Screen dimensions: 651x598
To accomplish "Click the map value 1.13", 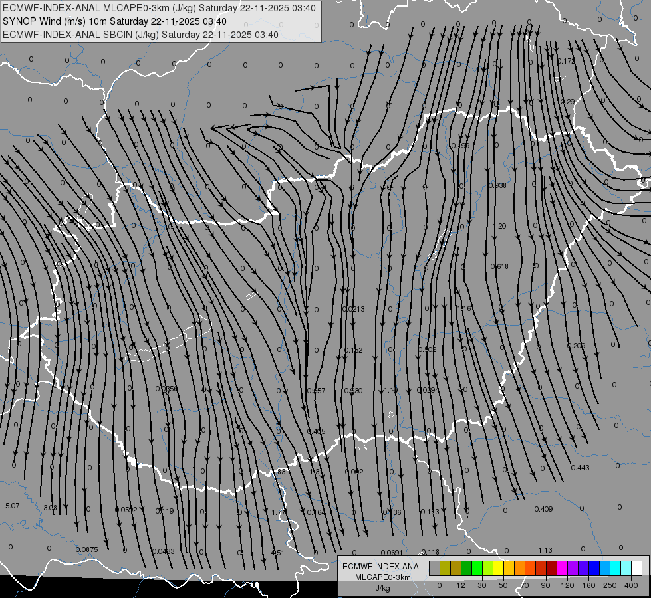I will (545, 550).
